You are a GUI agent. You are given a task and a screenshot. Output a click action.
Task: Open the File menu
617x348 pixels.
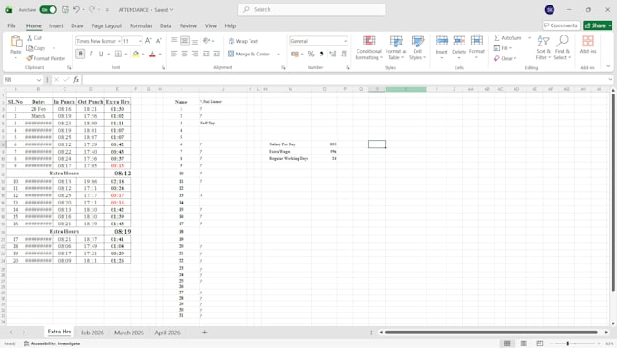(12, 25)
